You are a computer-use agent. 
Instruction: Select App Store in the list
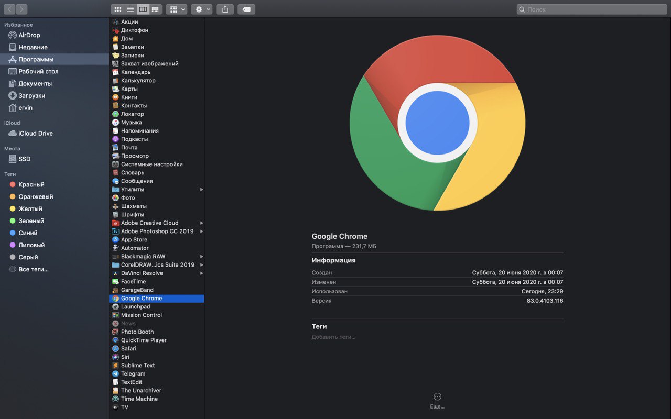coord(156,239)
